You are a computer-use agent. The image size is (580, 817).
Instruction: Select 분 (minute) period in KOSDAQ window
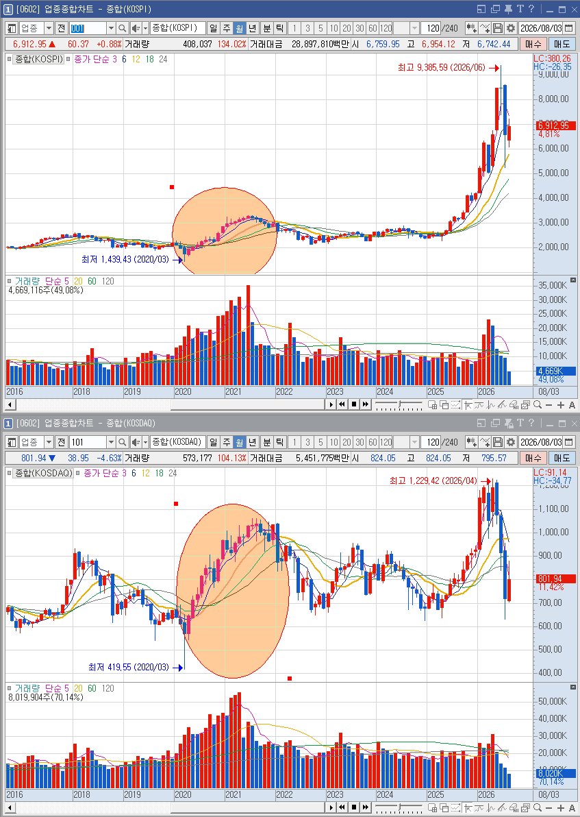[266, 442]
